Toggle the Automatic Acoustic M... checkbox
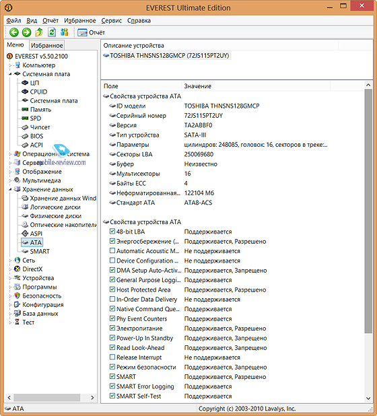377x416 pixels. pyautogui.click(x=112, y=250)
